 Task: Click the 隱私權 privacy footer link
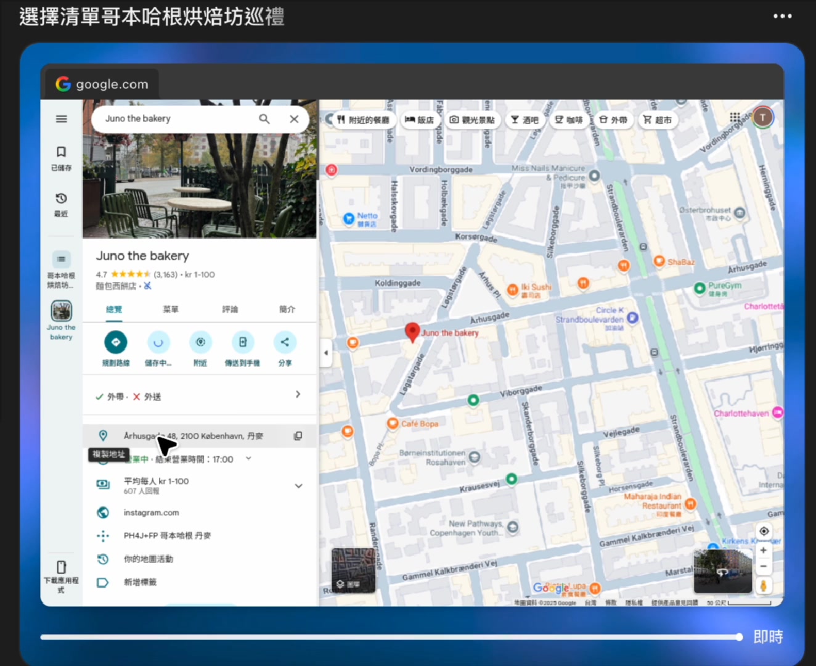click(635, 602)
